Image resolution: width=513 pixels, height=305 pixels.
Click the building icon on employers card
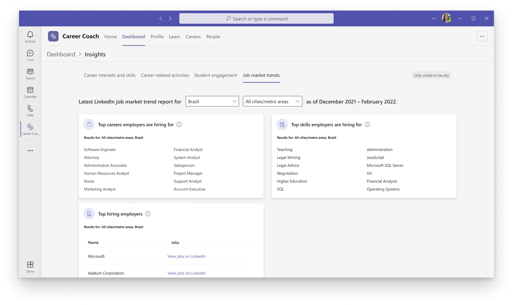(x=89, y=213)
